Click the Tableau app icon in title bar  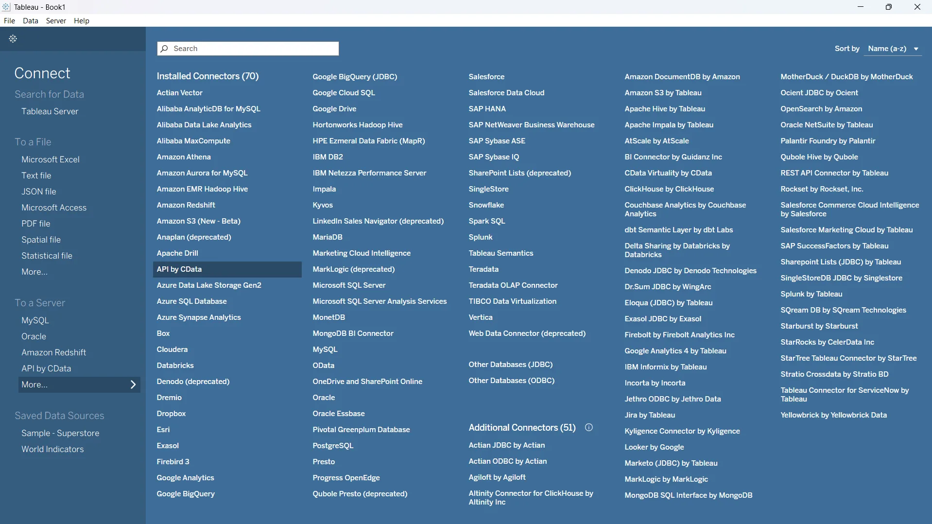point(6,7)
